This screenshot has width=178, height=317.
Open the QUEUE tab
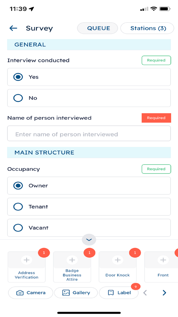[97, 28]
